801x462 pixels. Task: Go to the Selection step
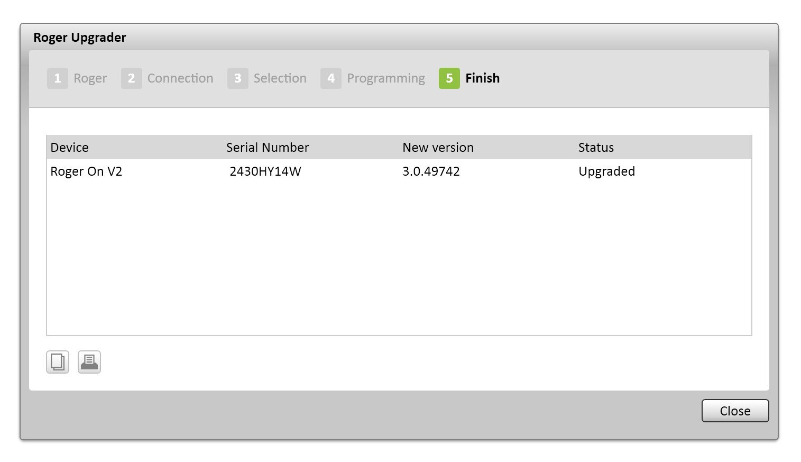coord(280,78)
